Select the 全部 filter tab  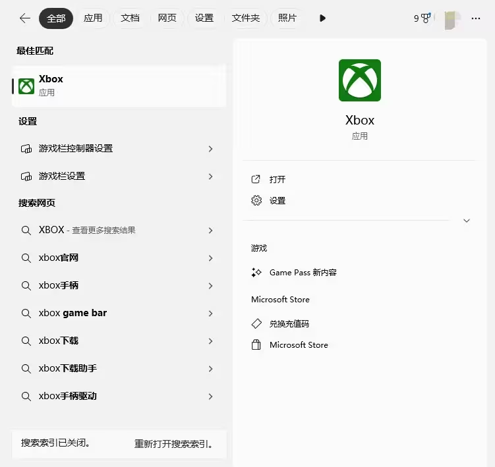click(56, 18)
